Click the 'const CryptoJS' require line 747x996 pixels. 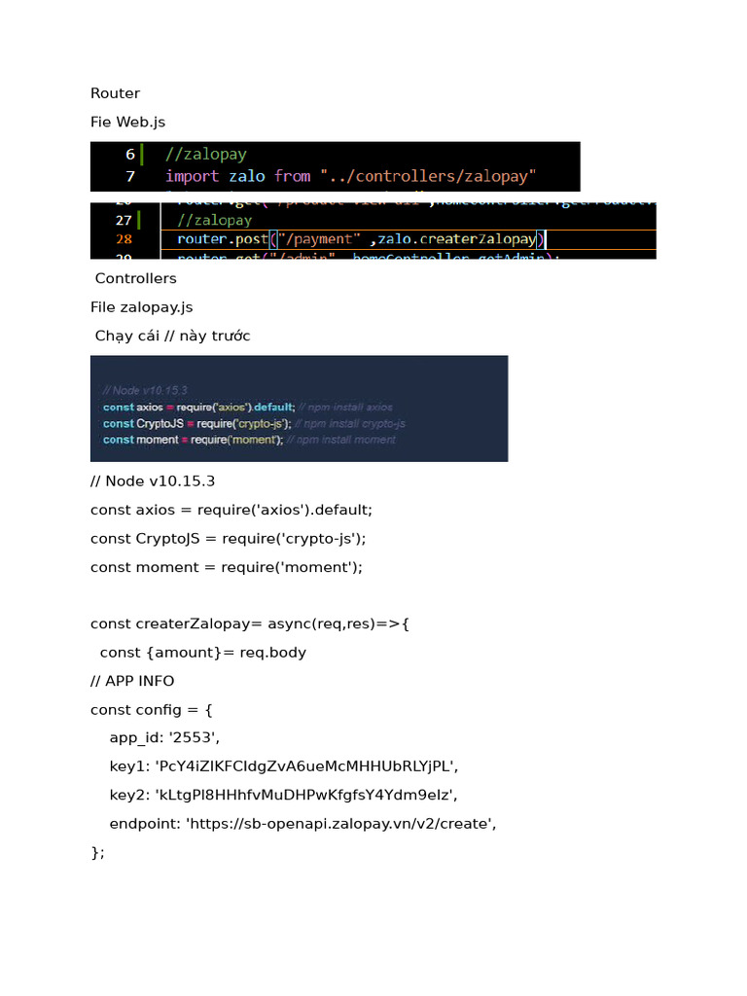point(228,539)
